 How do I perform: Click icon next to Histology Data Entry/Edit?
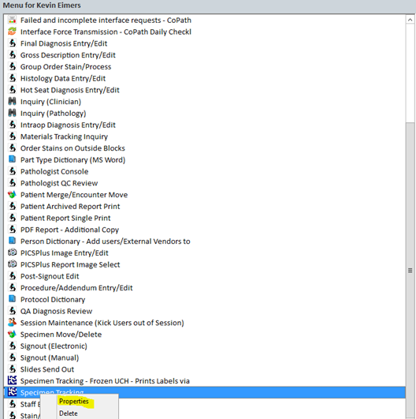click(x=12, y=78)
